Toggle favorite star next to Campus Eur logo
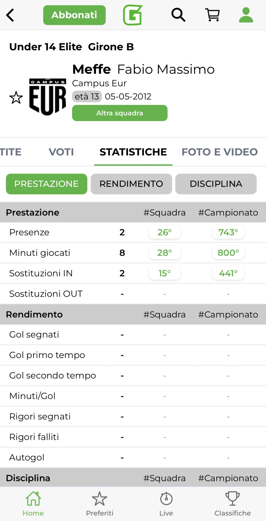 [x=16, y=98]
